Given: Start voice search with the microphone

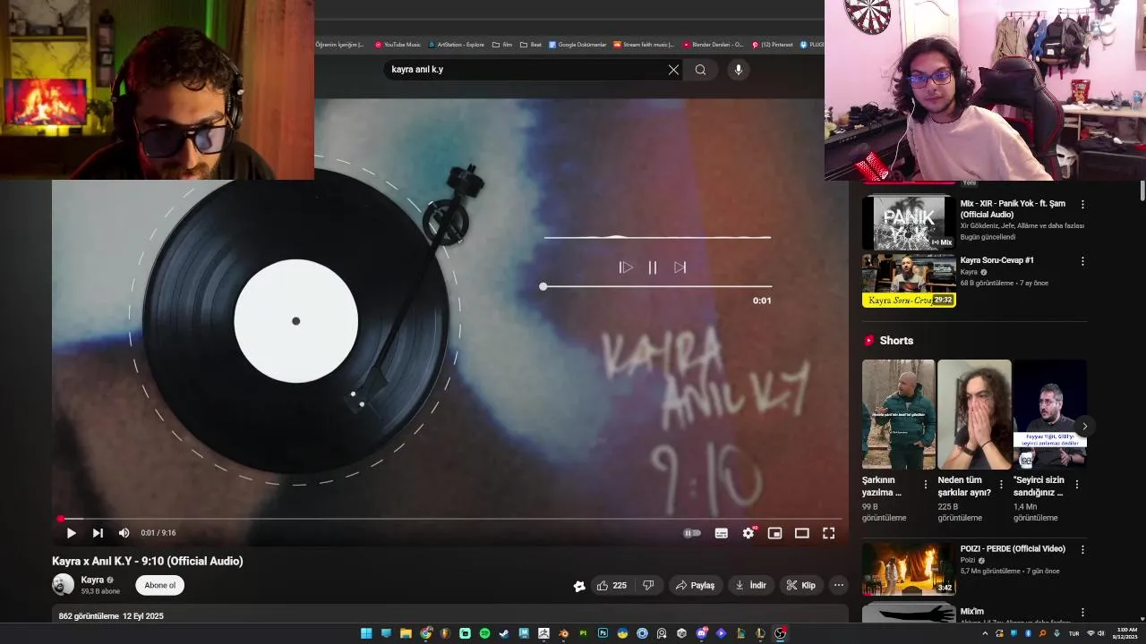Looking at the screenshot, I should point(738,70).
